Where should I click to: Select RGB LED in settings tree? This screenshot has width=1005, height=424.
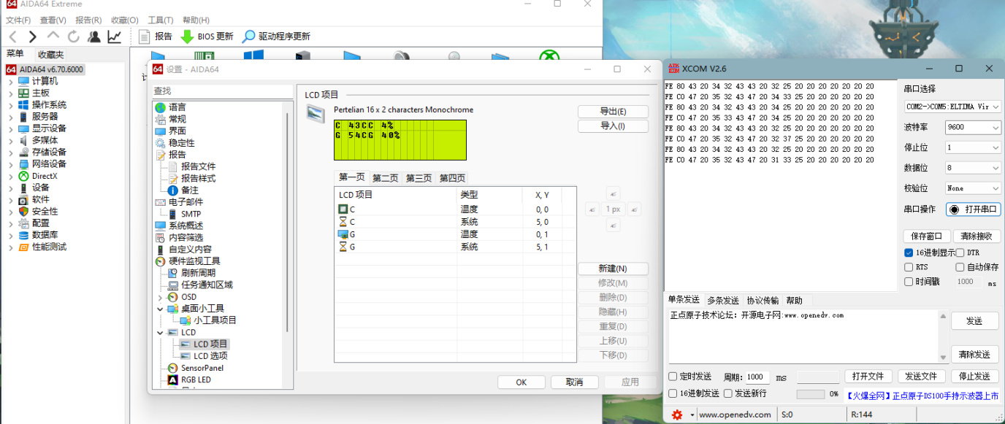(x=196, y=379)
